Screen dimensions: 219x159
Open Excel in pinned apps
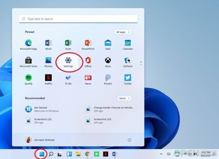coord(68,45)
